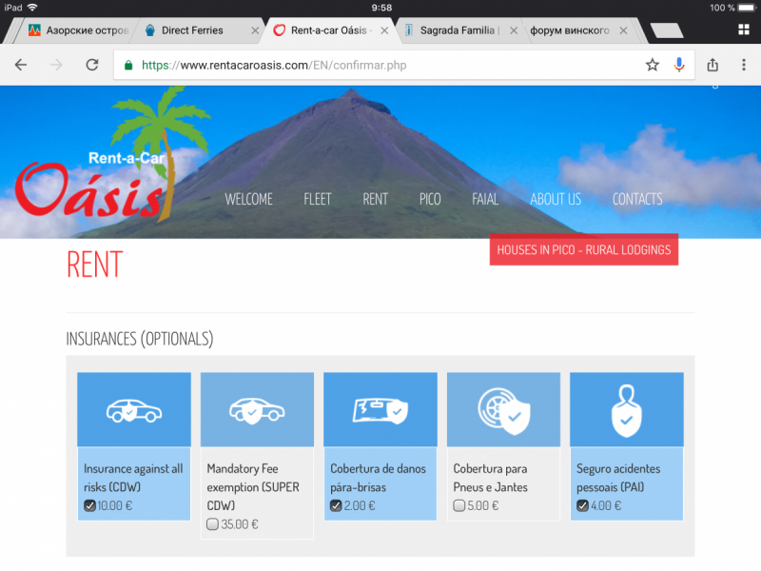This screenshot has height=571, width=761.
Task: Go to the CONTACTS page link
Action: 637,199
